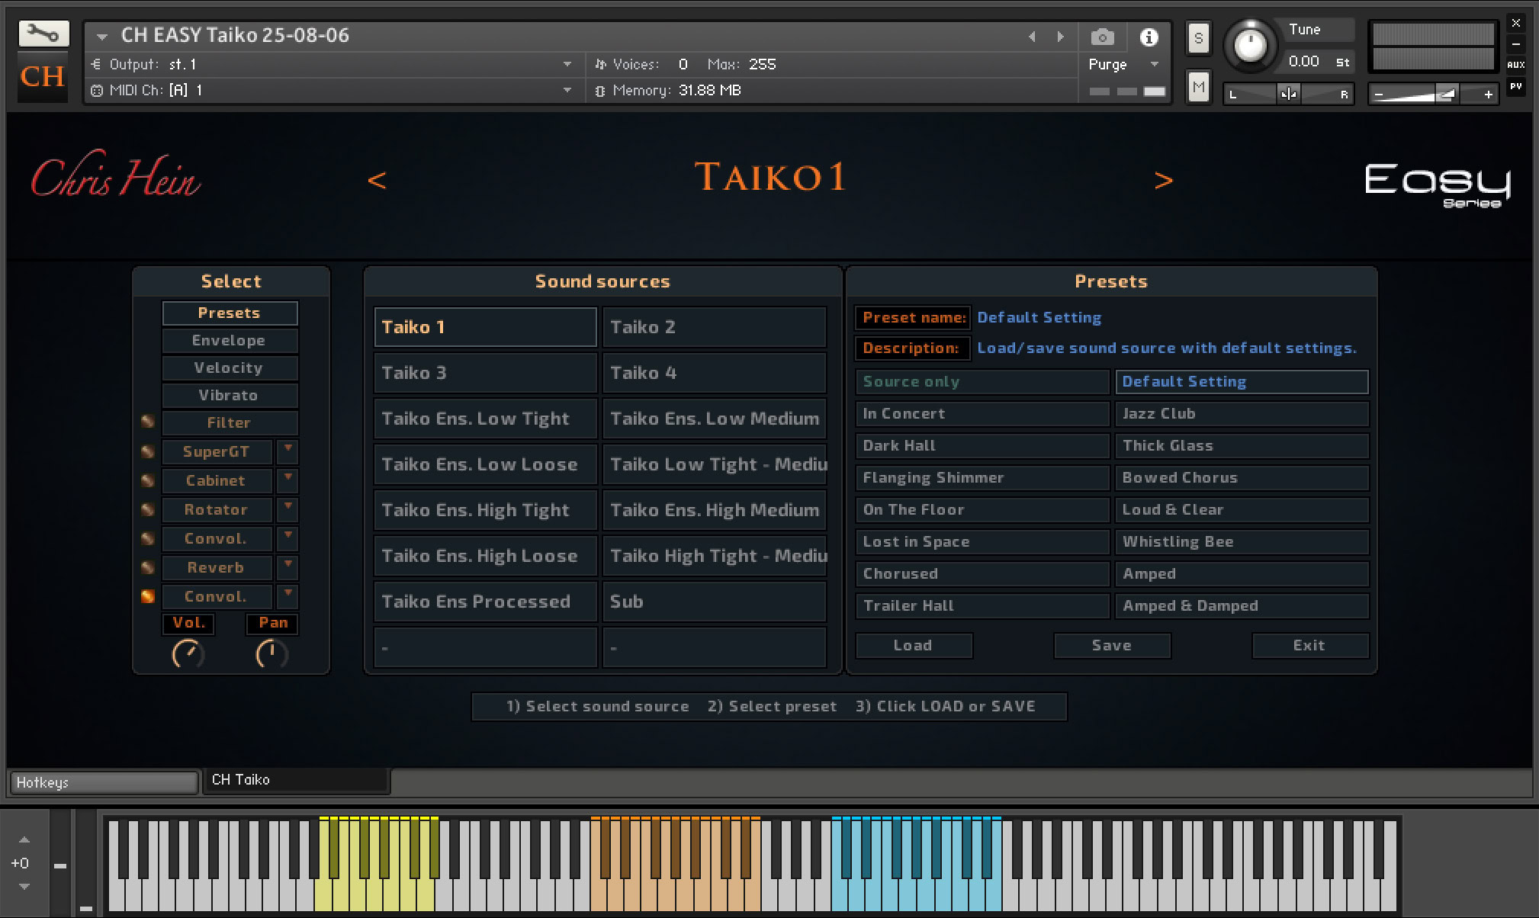Expand the SuperGT dropdown arrow
This screenshot has width=1539, height=918.
(288, 450)
